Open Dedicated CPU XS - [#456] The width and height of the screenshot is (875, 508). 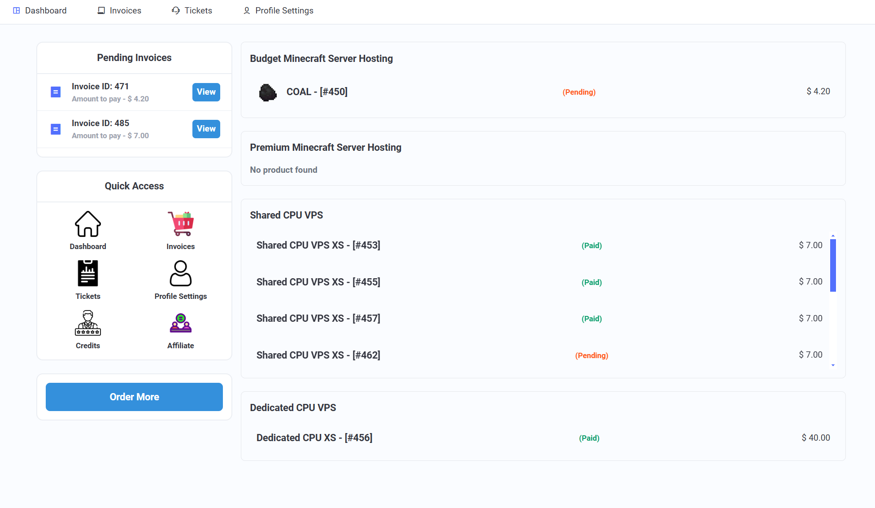314,438
